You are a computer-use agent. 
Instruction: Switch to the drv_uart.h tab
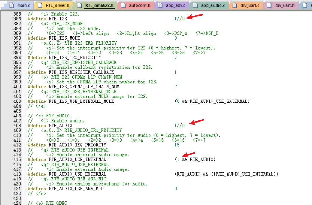tap(284, 5)
